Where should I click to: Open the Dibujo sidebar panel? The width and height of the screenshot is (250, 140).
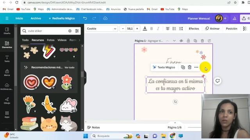pyautogui.click(x=7, y=100)
